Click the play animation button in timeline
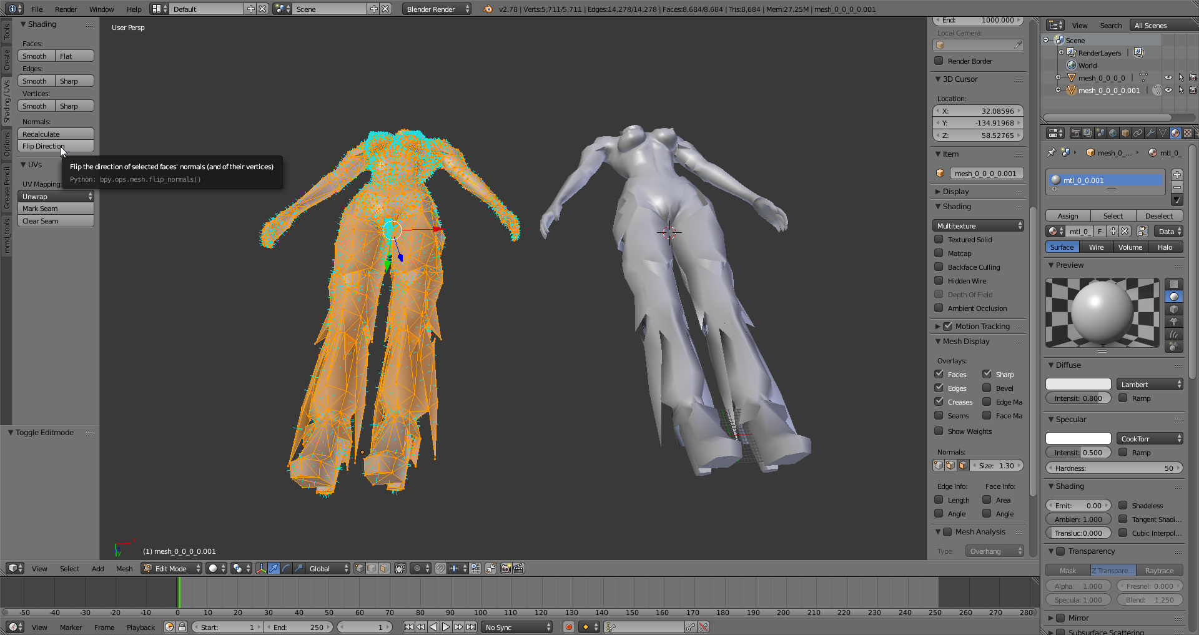1199x635 pixels. (446, 627)
